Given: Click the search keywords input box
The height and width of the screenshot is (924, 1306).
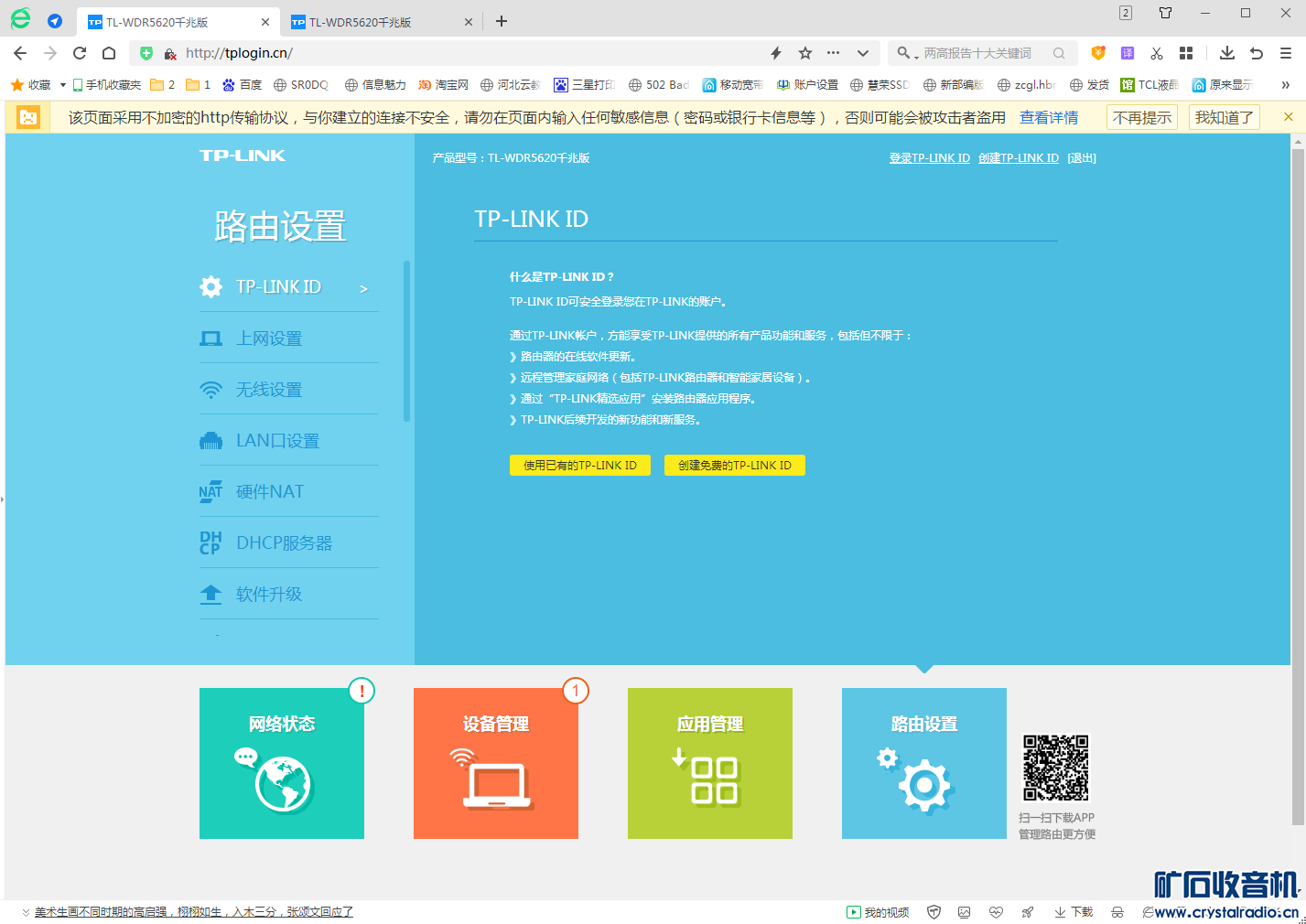Looking at the screenshot, I should coord(984,53).
